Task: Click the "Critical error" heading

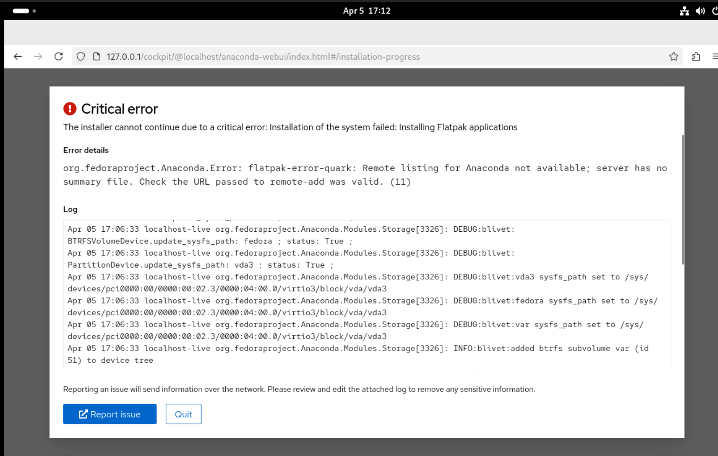Action: point(120,109)
